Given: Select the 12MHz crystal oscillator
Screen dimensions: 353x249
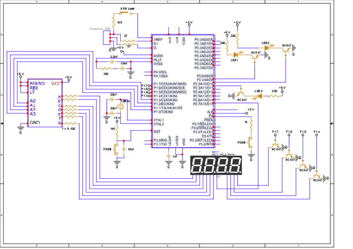Looking at the screenshot, I should click(120, 107).
